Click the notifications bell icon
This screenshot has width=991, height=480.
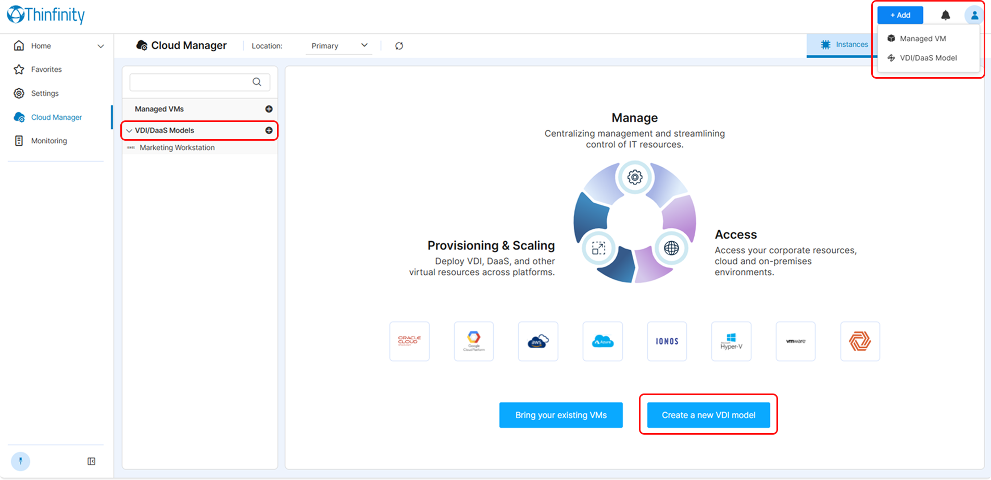(x=945, y=16)
